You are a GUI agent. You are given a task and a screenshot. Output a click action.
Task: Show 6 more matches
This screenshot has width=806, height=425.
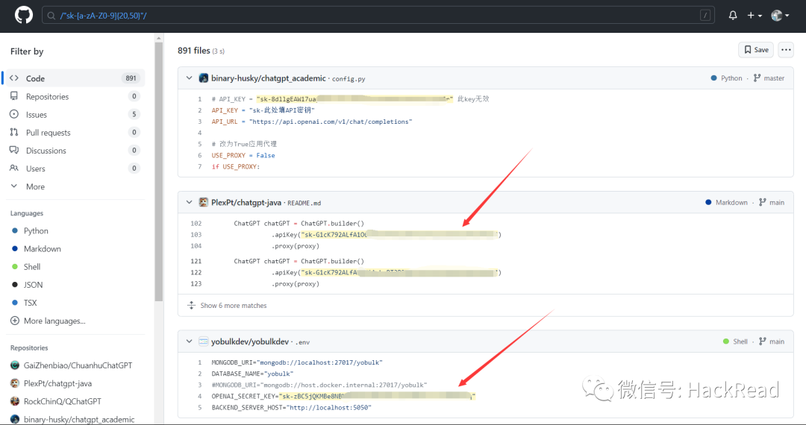(x=234, y=306)
